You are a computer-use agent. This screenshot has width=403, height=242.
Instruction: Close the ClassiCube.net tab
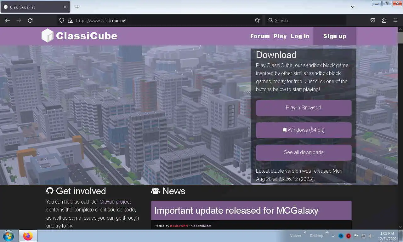tap(65, 7)
